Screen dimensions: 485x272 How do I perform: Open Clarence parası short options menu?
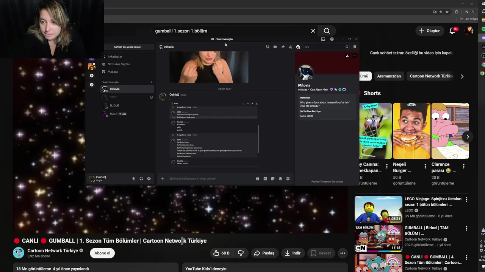[463, 166]
